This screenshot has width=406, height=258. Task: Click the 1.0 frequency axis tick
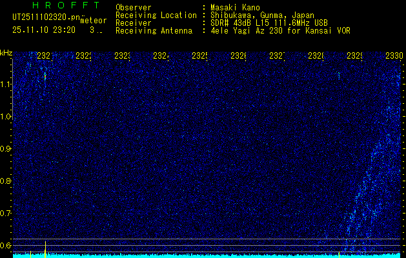[6, 117]
